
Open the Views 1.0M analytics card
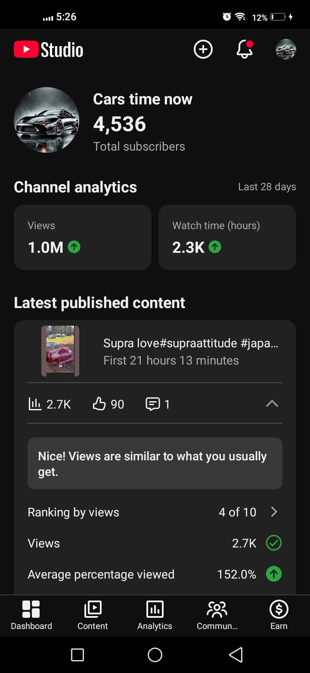tap(83, 237)
